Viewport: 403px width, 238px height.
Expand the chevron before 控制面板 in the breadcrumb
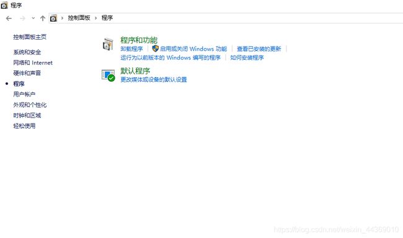[62, 18]
